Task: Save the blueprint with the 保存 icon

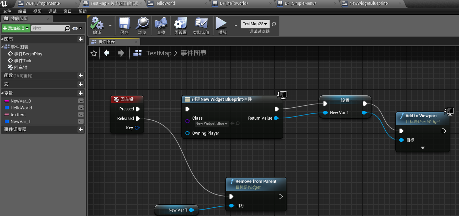Action: tap(124, 24)
